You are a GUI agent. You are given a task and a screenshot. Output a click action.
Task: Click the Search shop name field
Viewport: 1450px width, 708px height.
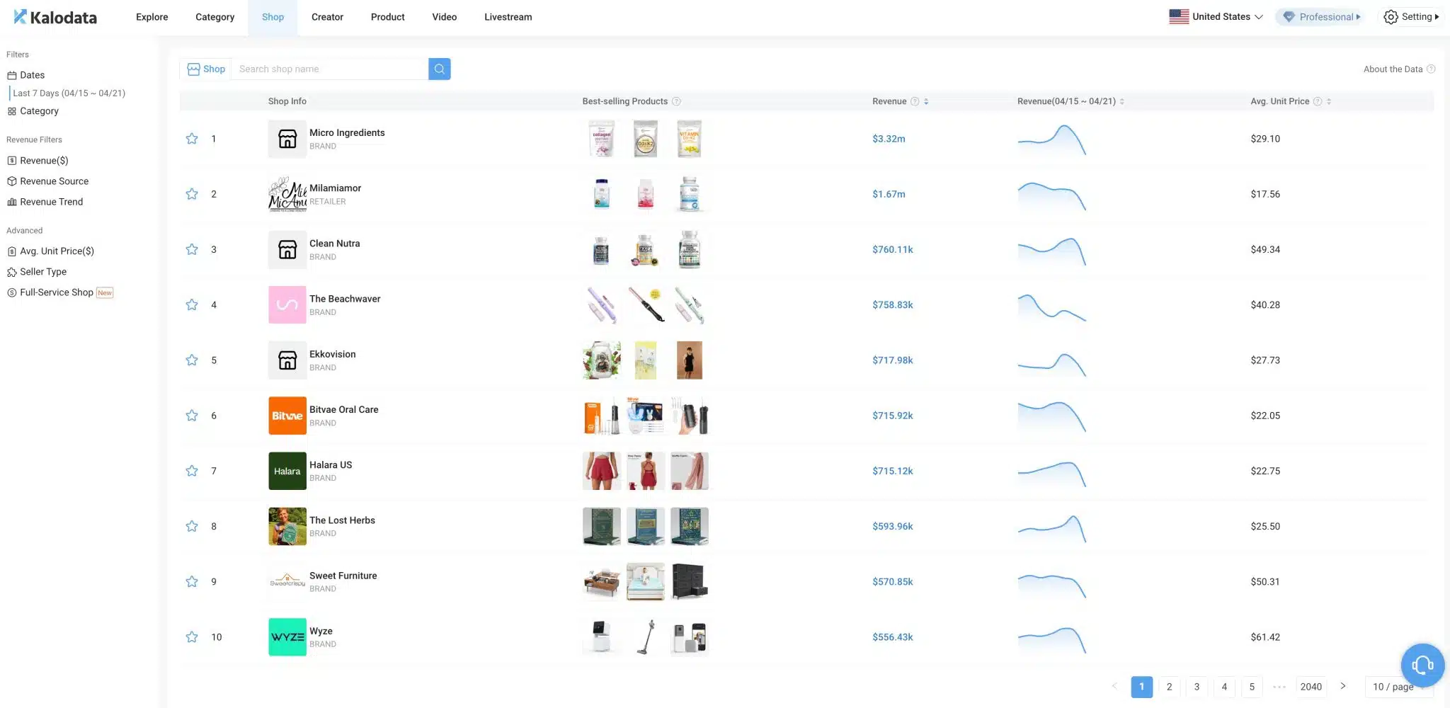click(x=329, y=69)
